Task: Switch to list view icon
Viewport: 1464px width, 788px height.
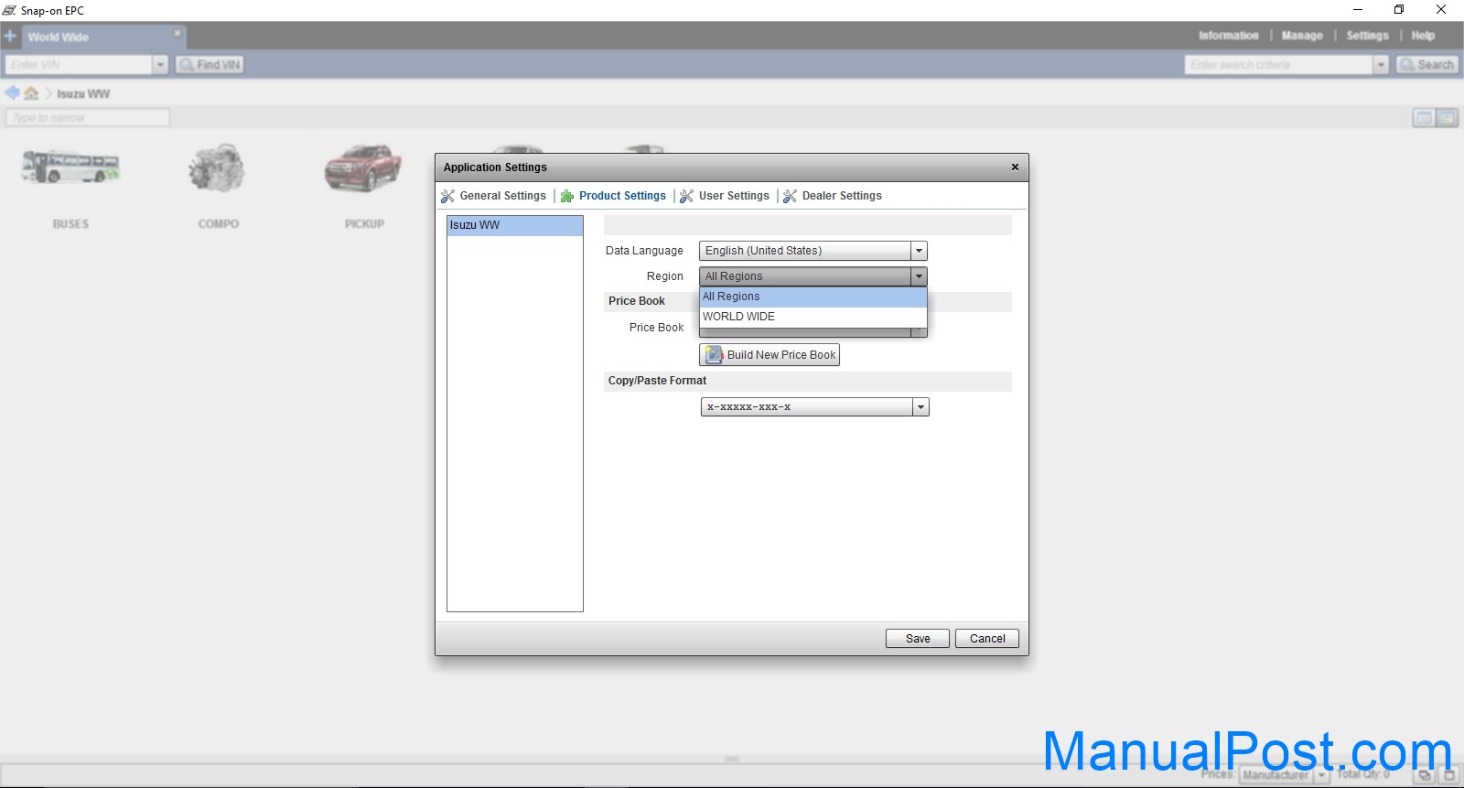Action: coord(1424,118)
